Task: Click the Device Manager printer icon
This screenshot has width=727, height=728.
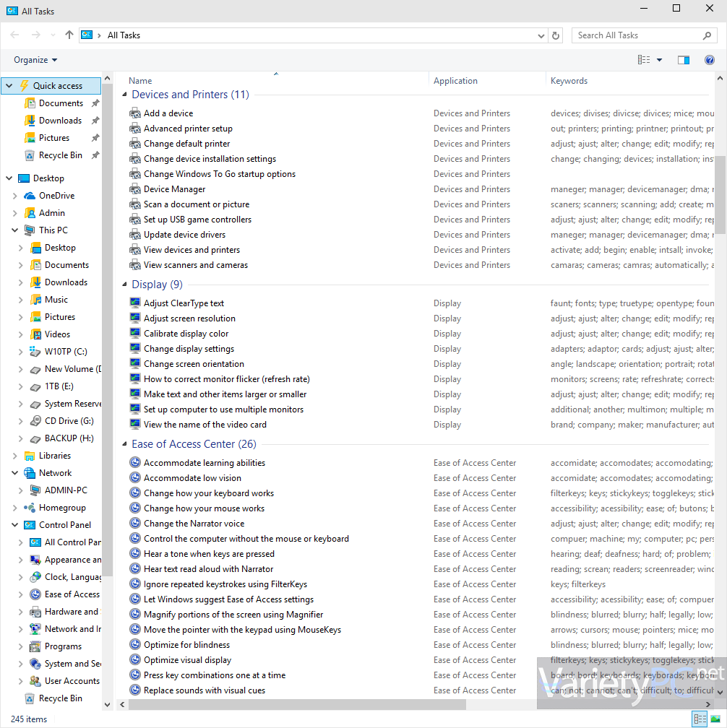Action: (135, 189)
